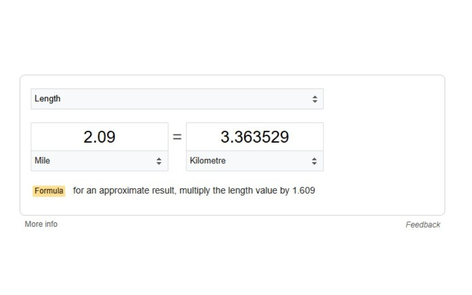This screenshot has width=472, height=295.
Task: Focus the result field showing 3.363529
Action: (255, 137)
